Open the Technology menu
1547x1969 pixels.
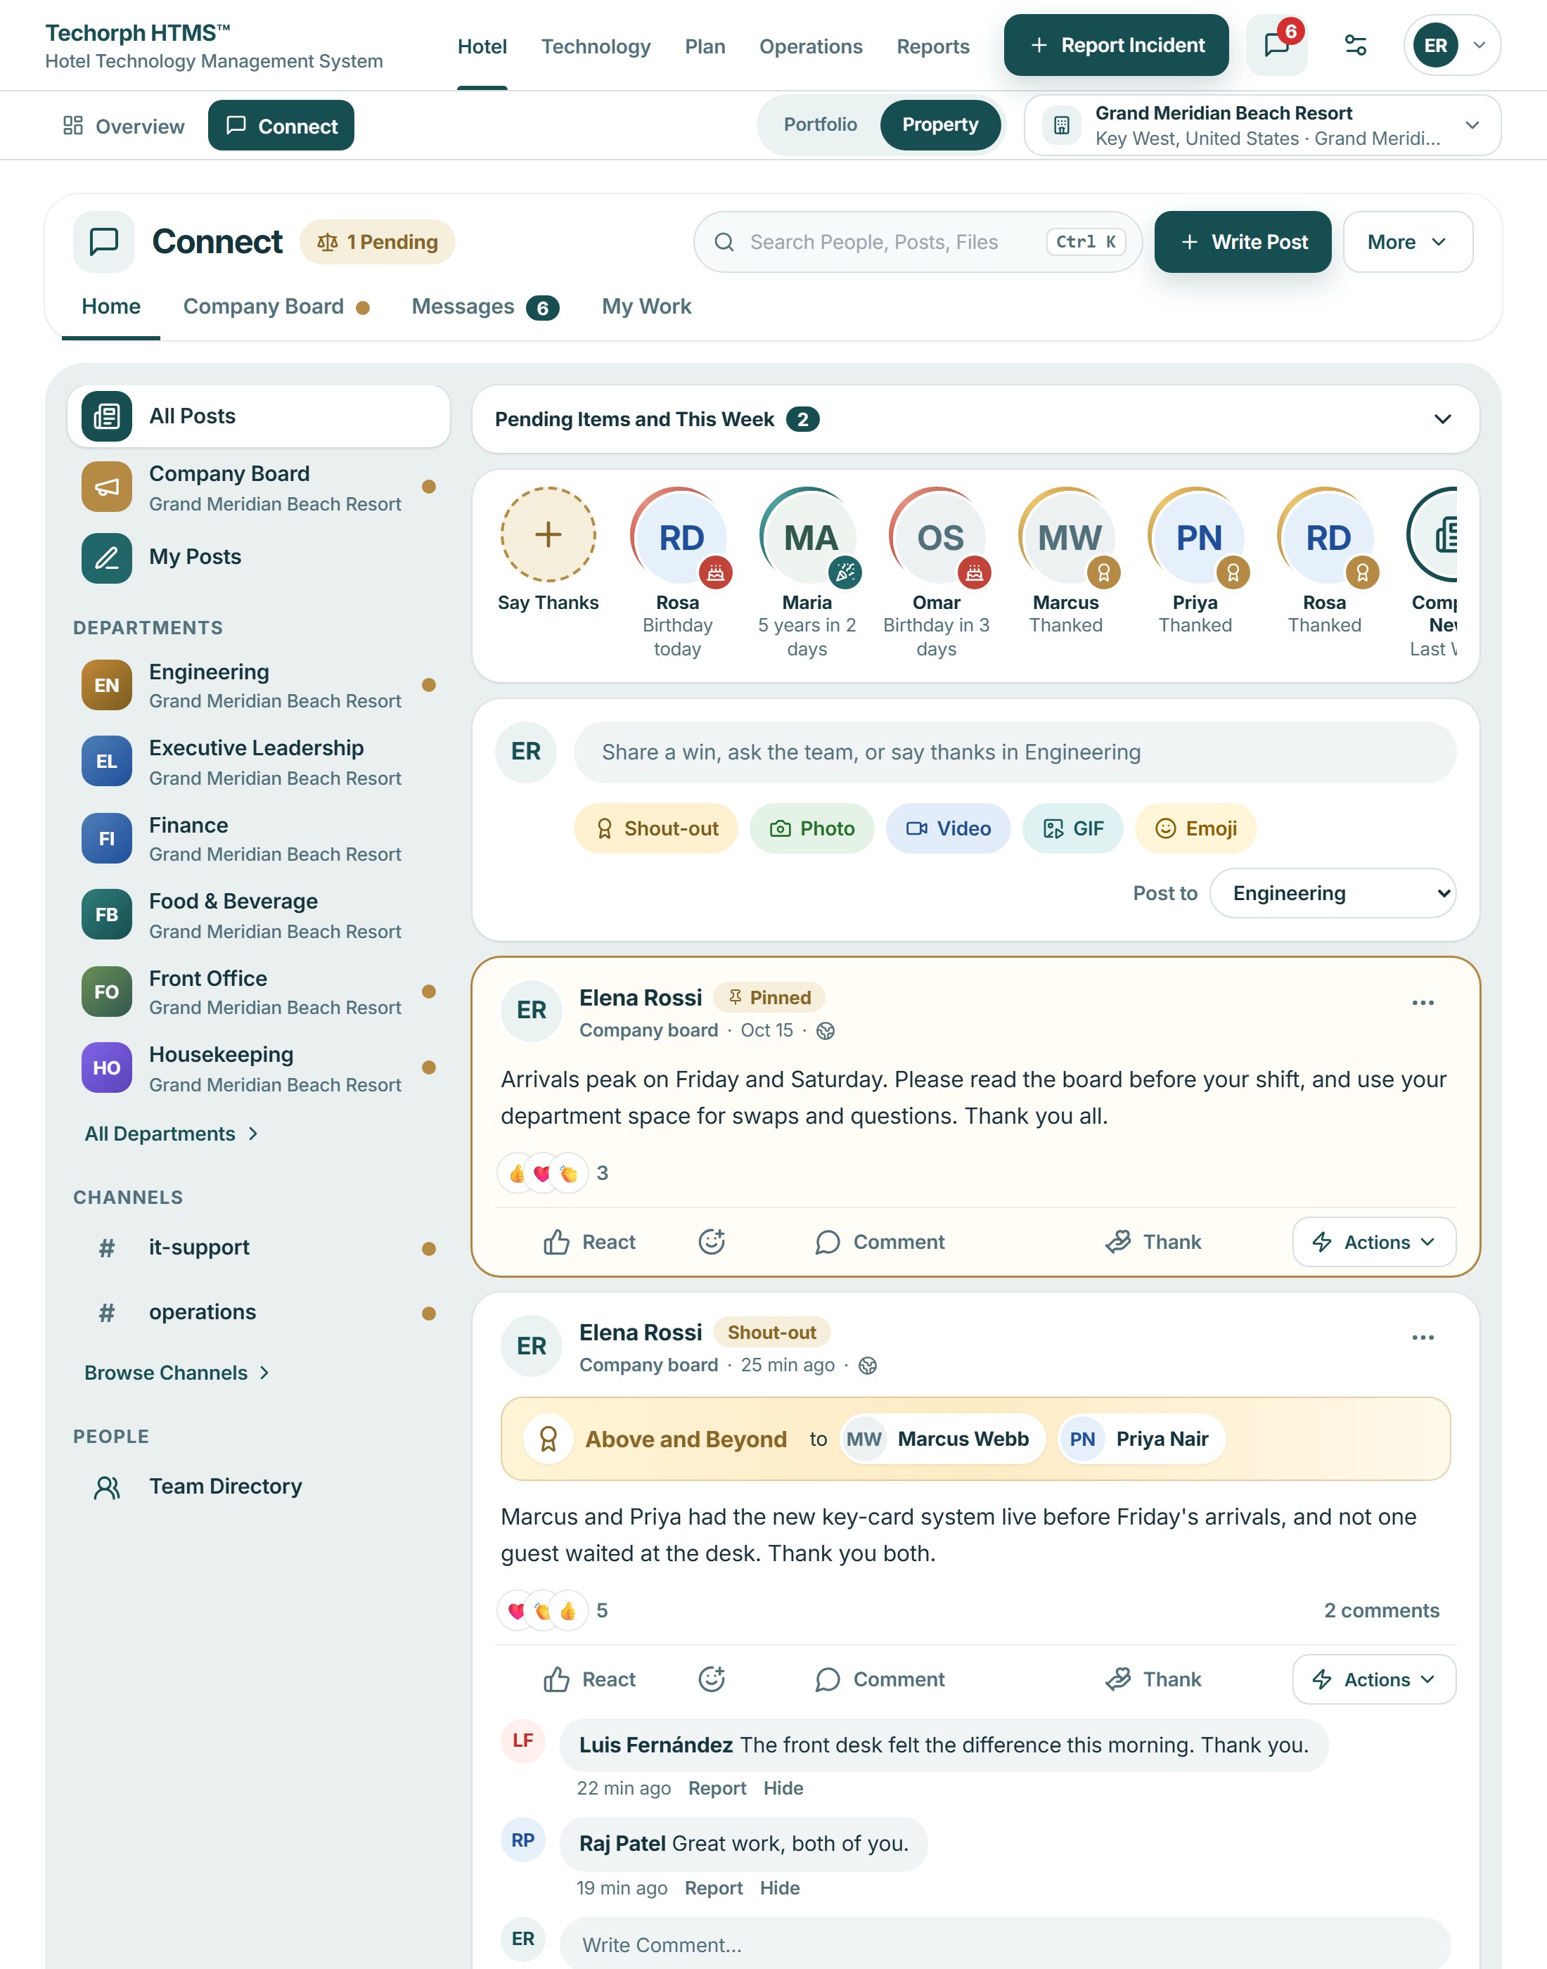pyautogui.click(x=596, y=46)
